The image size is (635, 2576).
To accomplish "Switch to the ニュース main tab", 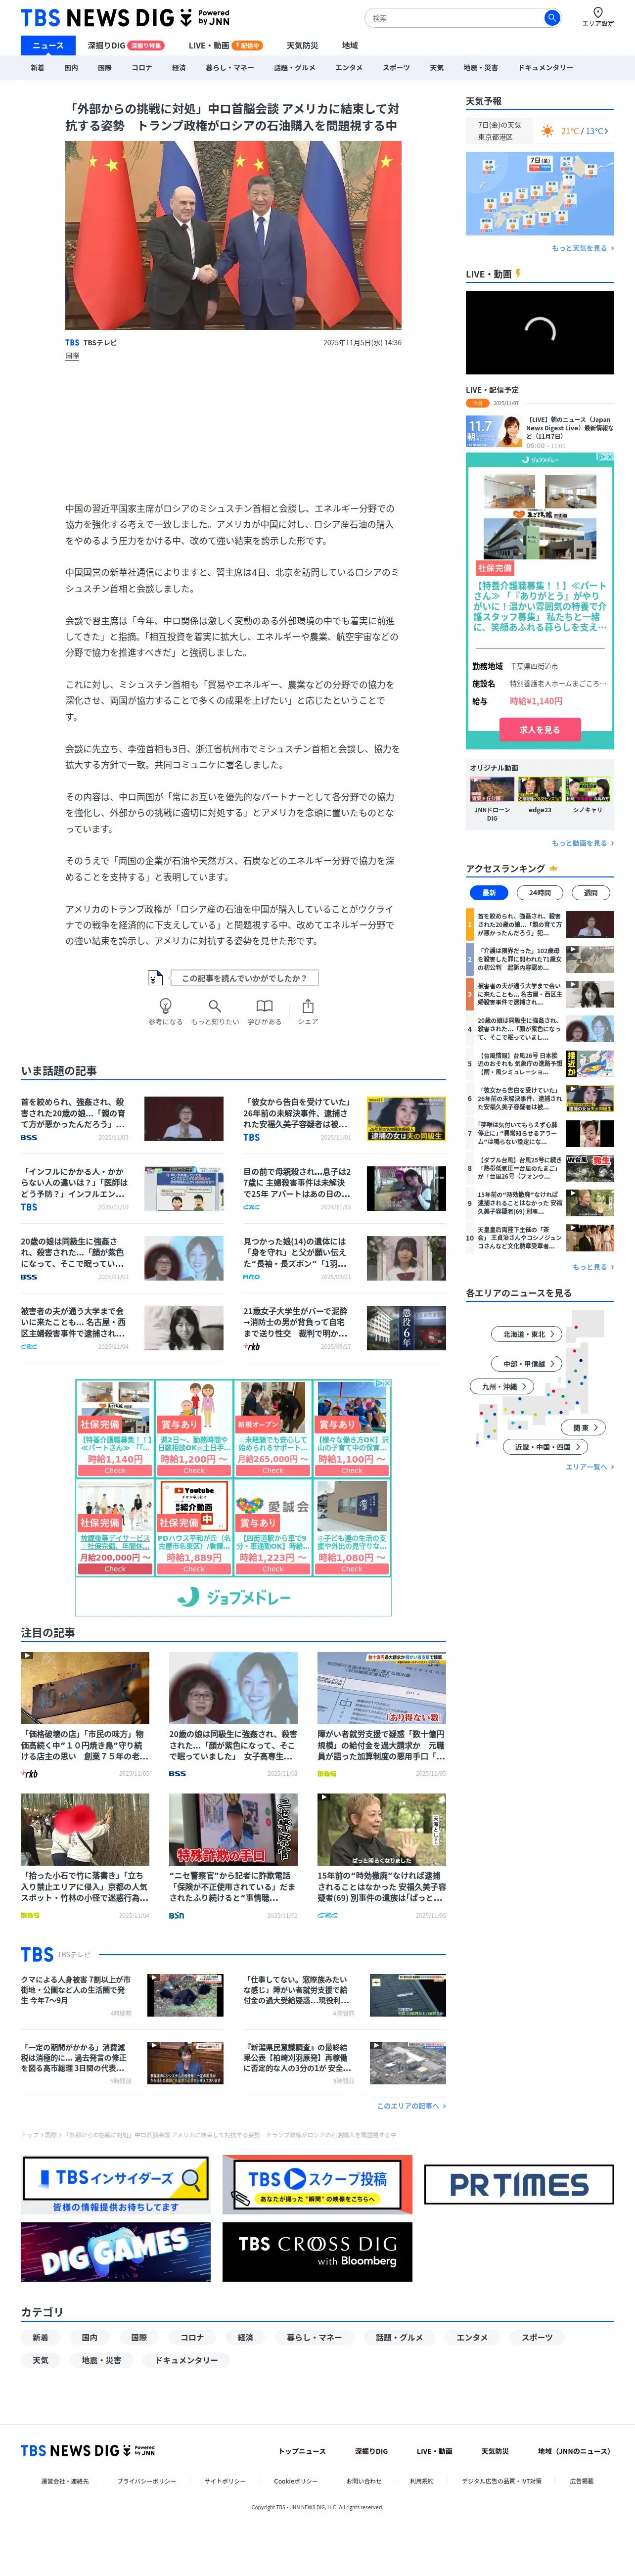I will click(48, 45).
